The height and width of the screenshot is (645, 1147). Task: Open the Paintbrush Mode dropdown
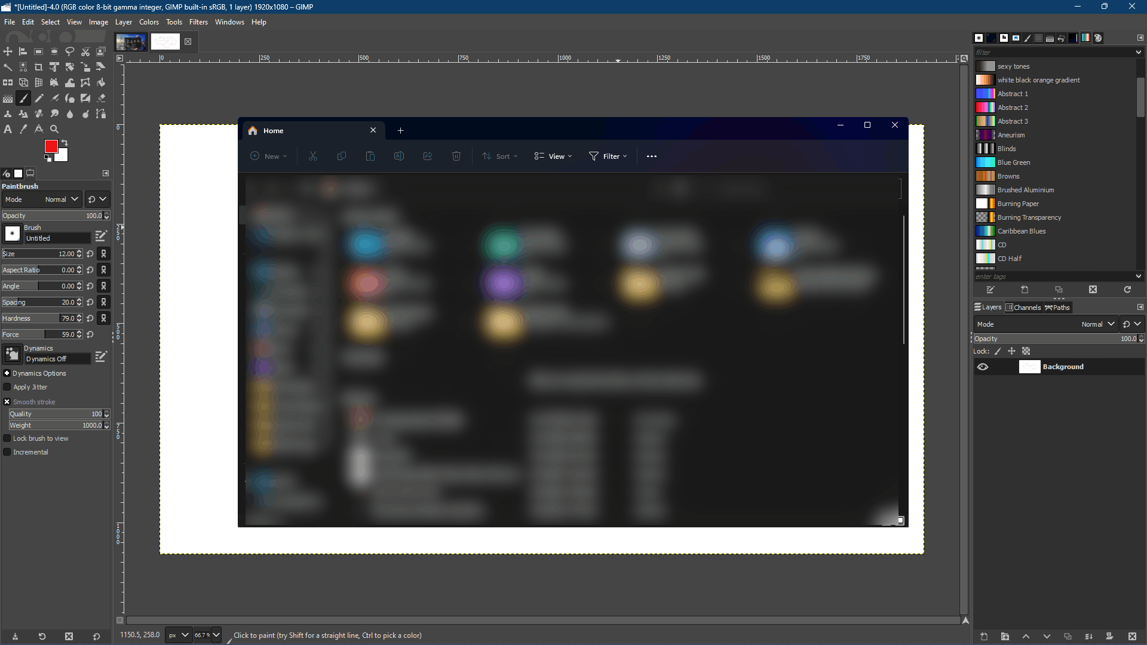point(42,199)
